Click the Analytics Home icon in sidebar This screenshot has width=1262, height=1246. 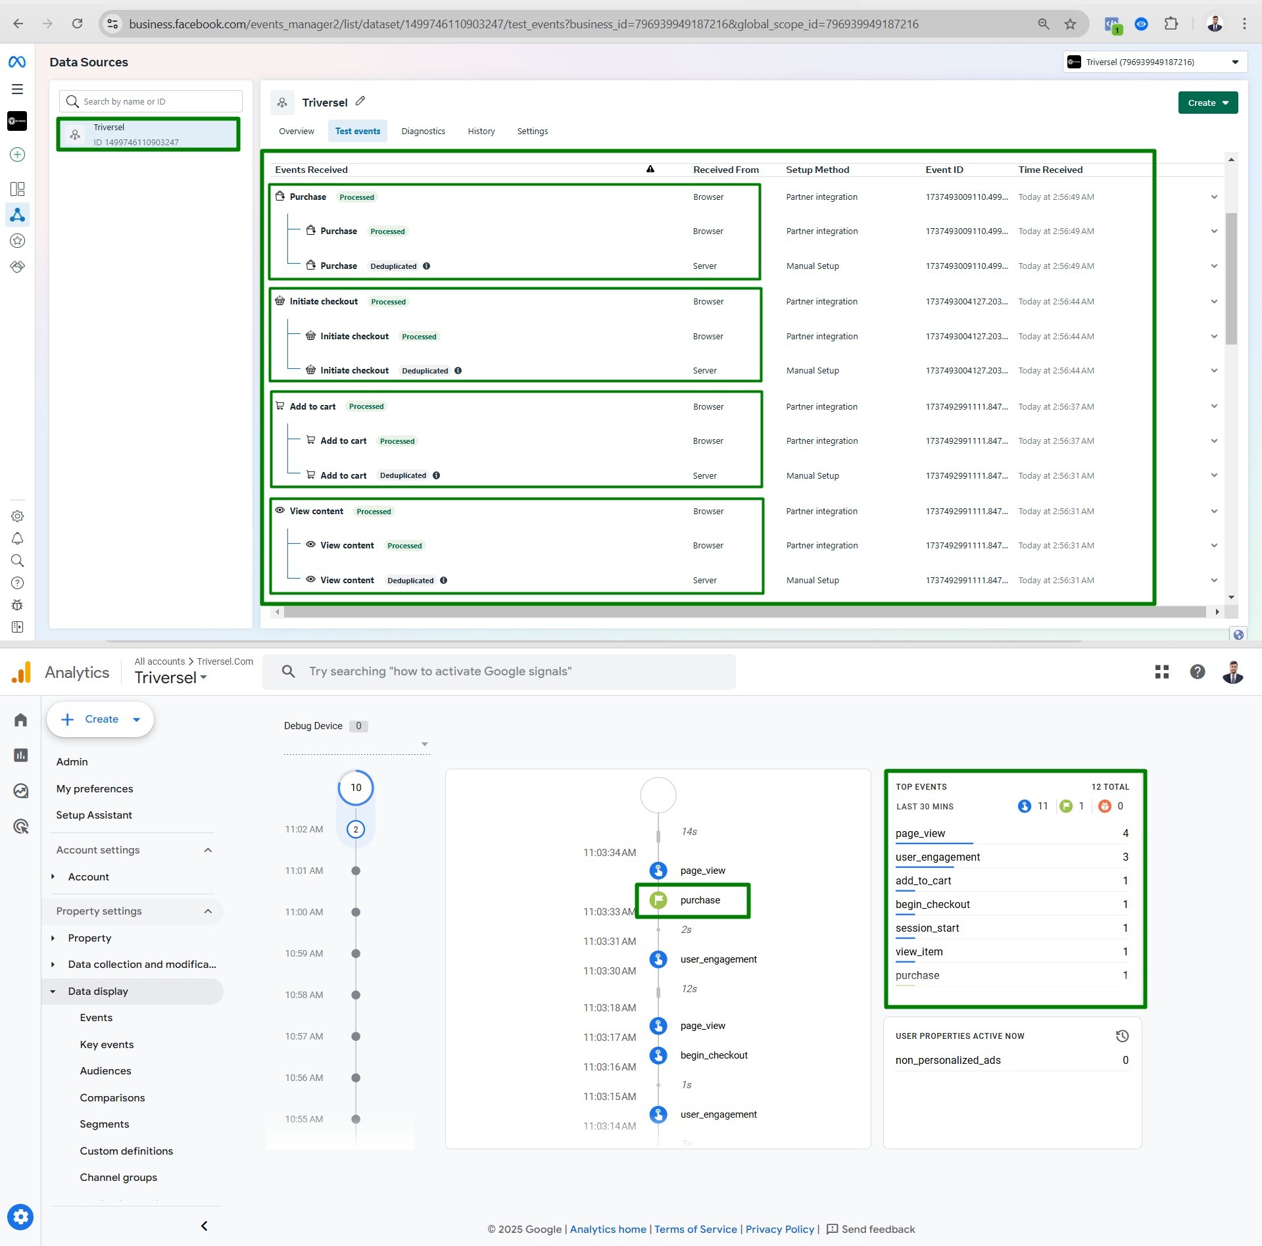click(20, 720)
